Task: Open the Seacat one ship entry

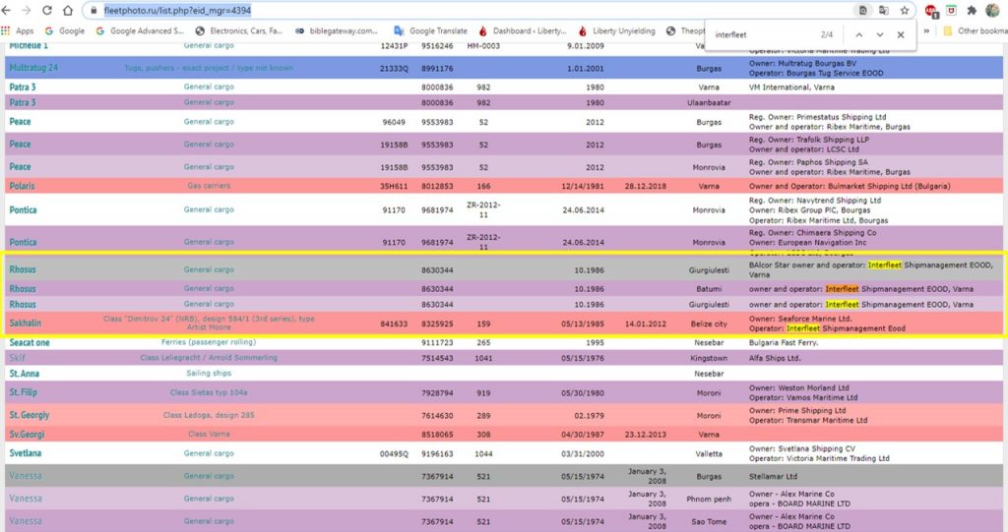Action: point(29,342)
